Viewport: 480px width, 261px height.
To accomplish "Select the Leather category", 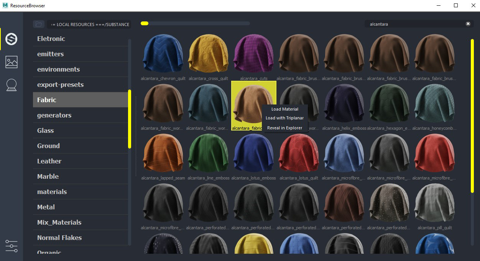I will (81, 161).
